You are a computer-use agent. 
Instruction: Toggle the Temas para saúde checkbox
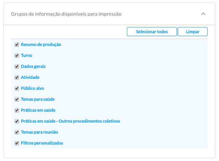(17, 99)
